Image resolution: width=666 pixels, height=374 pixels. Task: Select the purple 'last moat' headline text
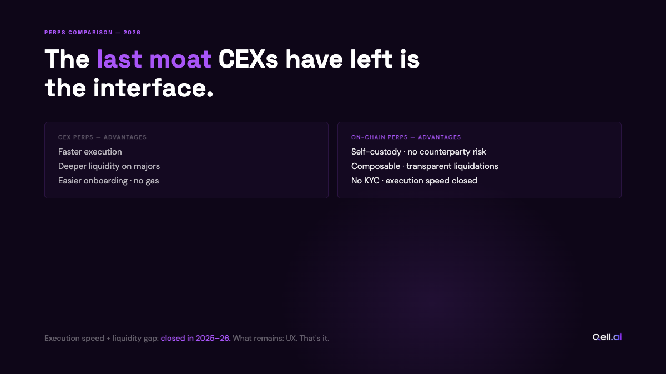[154, 59]
